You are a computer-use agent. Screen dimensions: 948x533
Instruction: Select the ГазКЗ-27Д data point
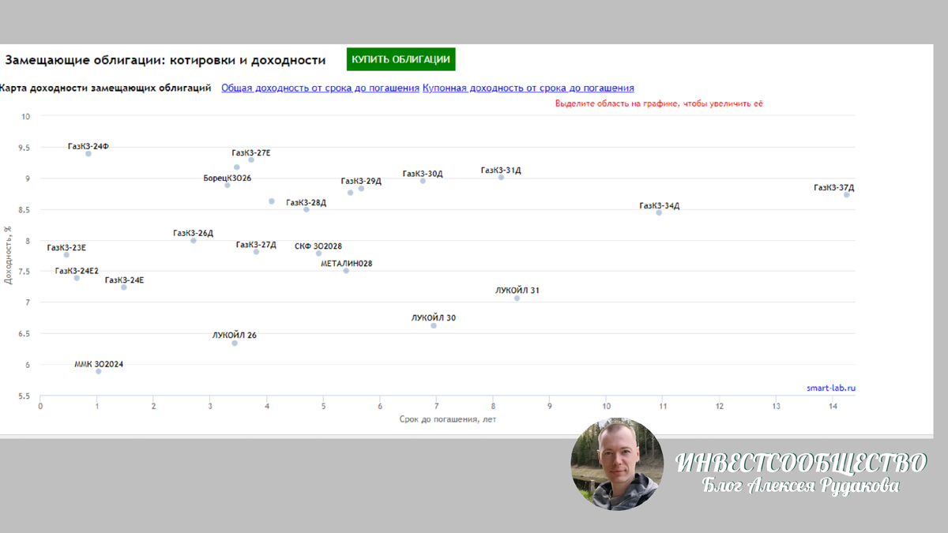(256, 252)
